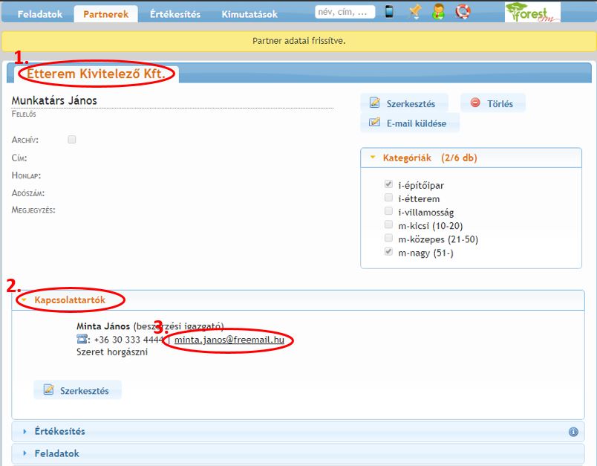Click the Forest CRM logo

coord(532,12)
